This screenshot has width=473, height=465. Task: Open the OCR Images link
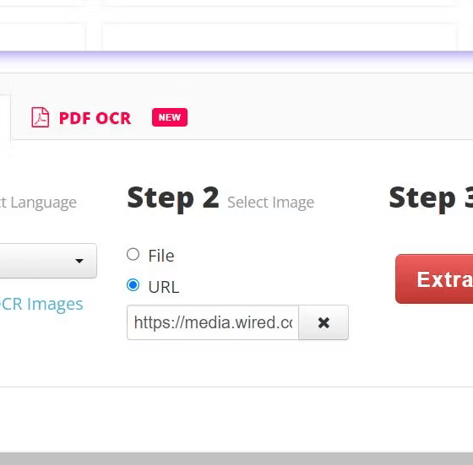click(41, 304)
